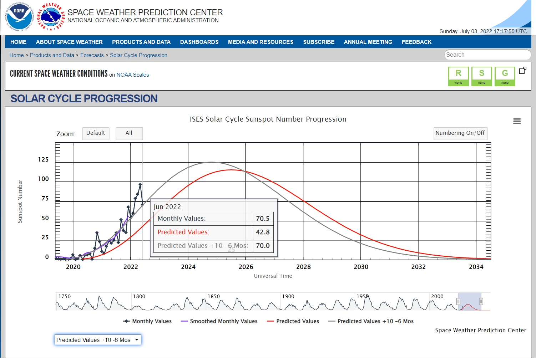Viewport: 536px width, 358px height.
Task: Click the All zoom button
Action: click(x=129, y=133)
